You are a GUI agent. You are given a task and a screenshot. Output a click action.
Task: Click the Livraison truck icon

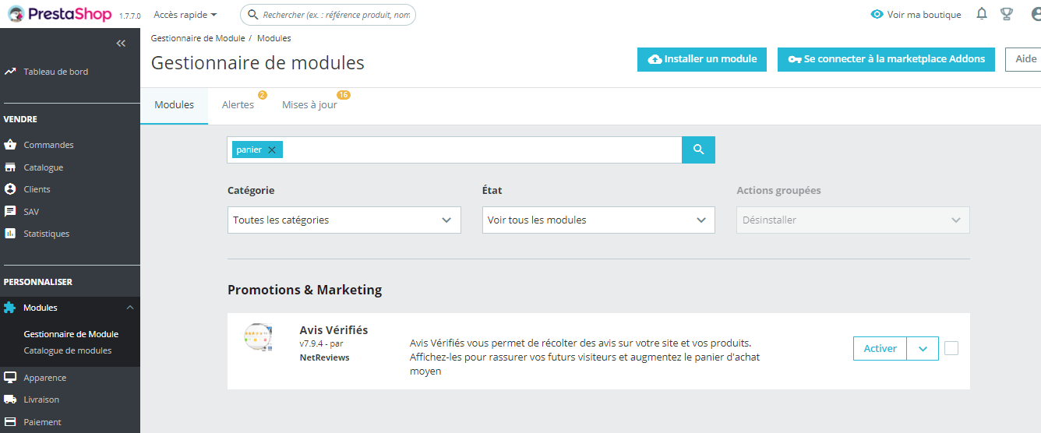click(x=10, y=400)
